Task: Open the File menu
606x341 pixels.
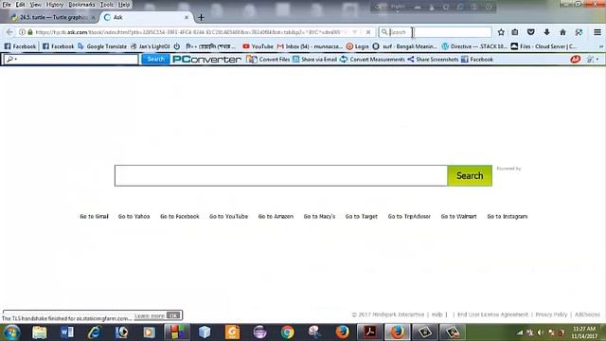Action: (x=7, y=5)
